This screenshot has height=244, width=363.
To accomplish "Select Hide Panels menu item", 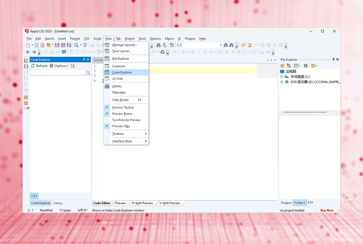I will tap(126, 100).
